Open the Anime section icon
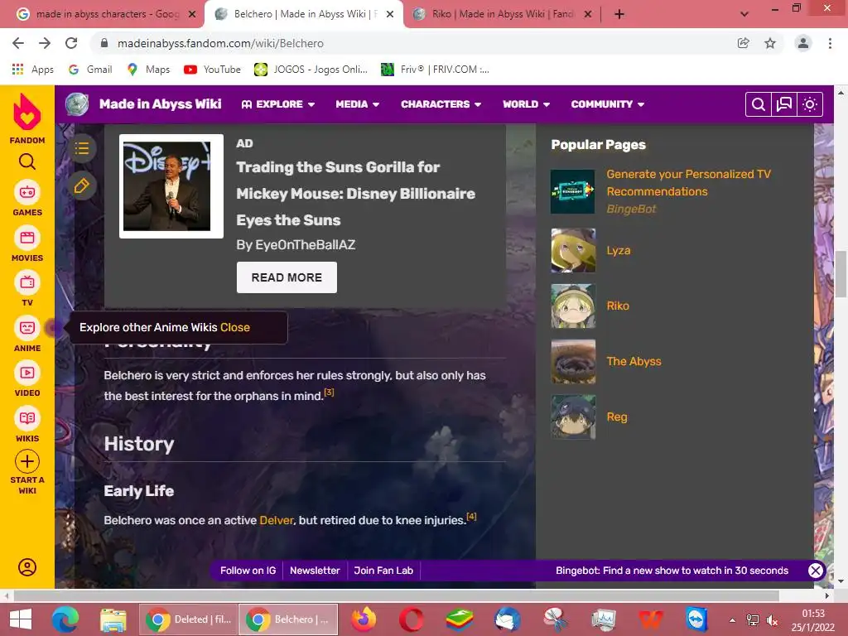The height and width of the screenshot is (636, 848). 27,328
